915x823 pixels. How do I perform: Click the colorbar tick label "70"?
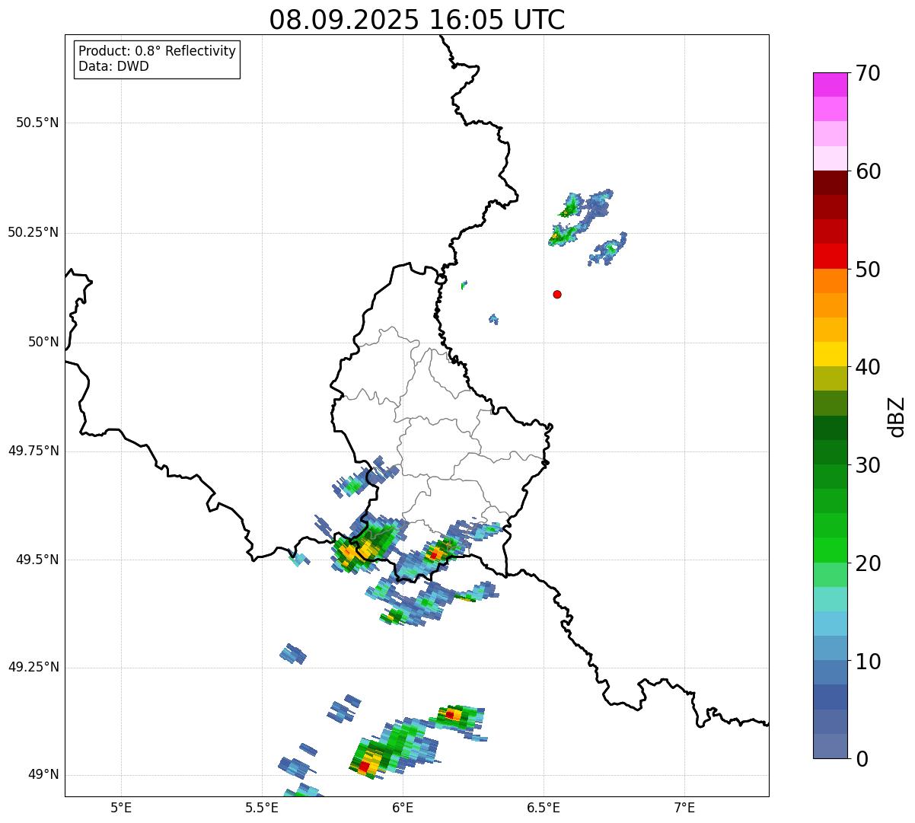tap(868, 73)
